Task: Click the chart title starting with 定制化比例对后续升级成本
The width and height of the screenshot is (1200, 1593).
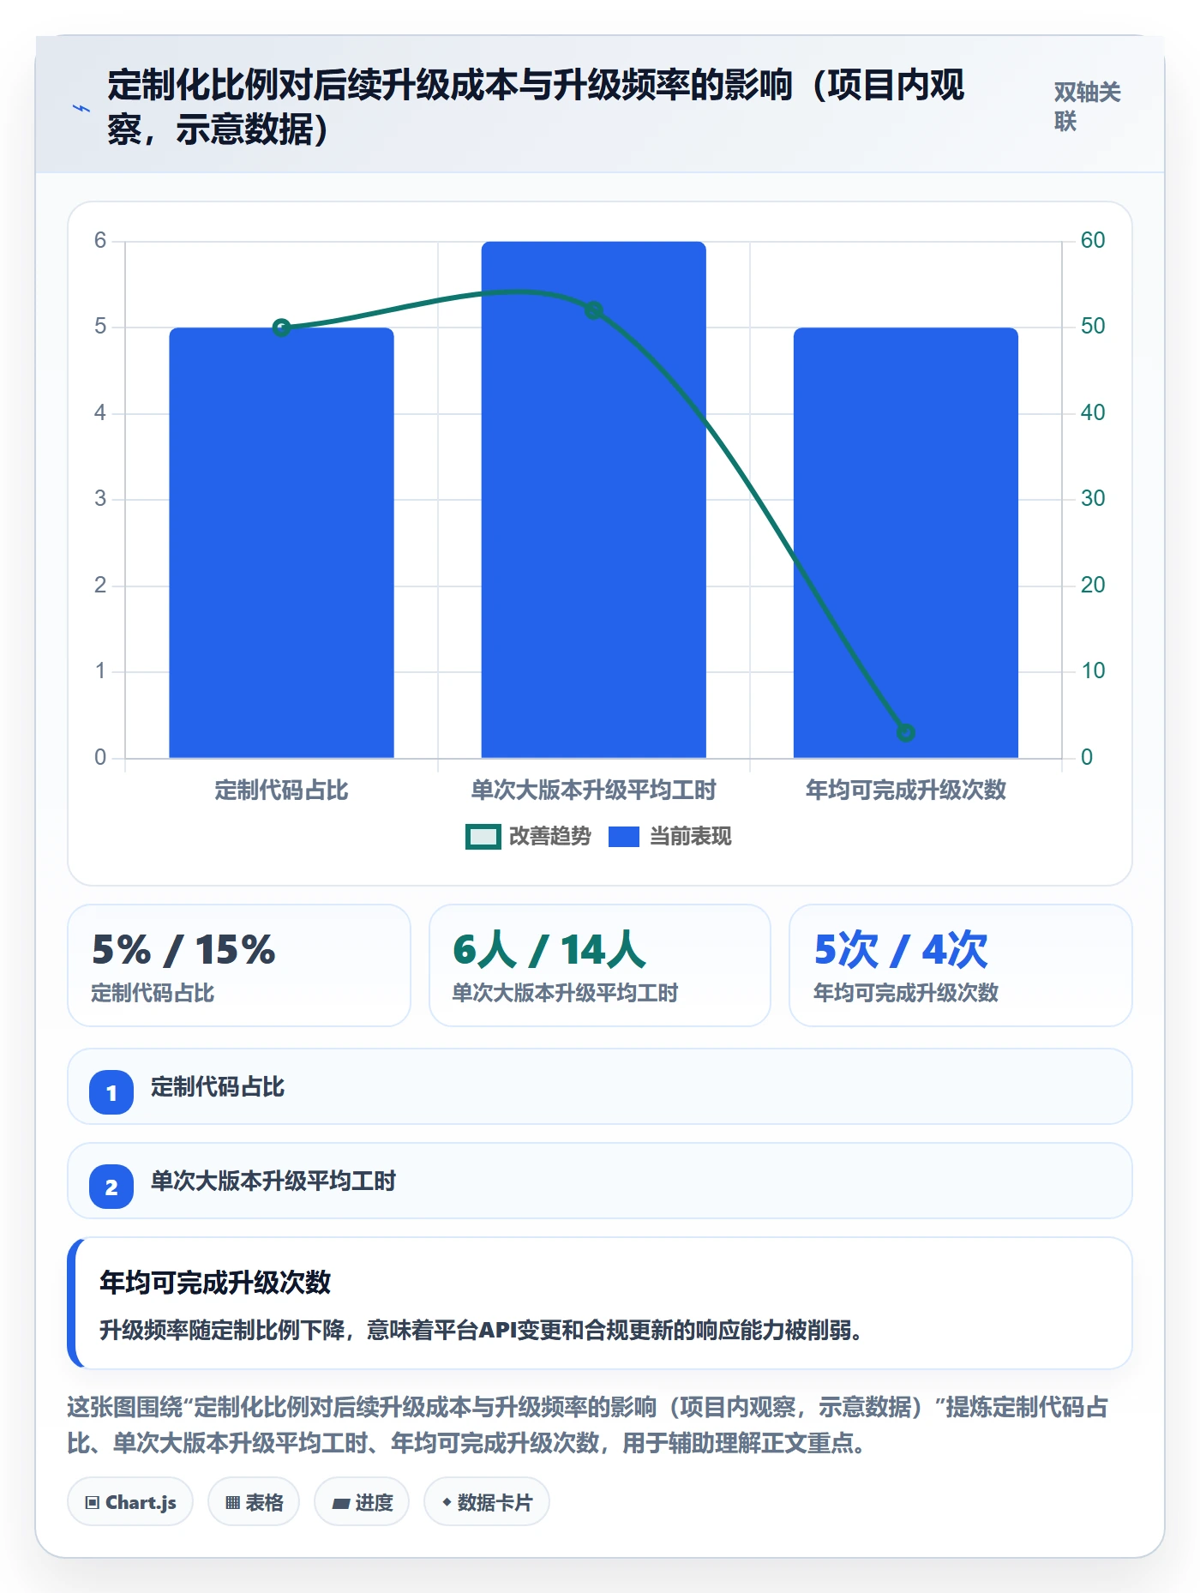Action: 536,107
